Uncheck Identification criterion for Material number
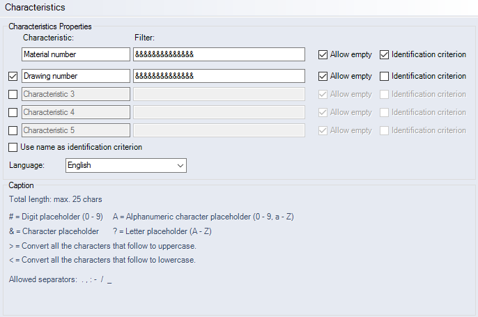Viewport: 478px width, 317px height. [385, 54]
